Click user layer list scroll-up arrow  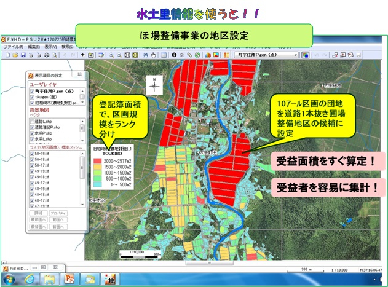[82, 91]
